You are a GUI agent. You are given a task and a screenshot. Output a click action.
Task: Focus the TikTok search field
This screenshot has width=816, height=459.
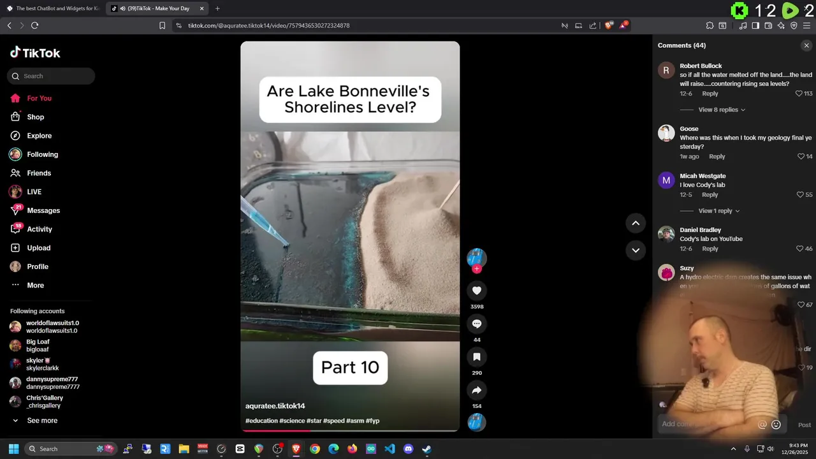[51, 76]
